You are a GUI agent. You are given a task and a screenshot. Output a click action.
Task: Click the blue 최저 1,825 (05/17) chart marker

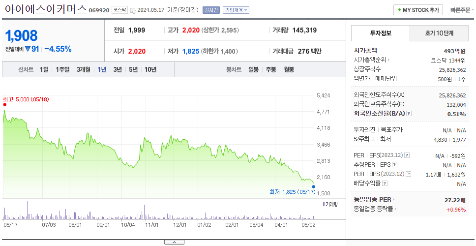click(314, 186)
